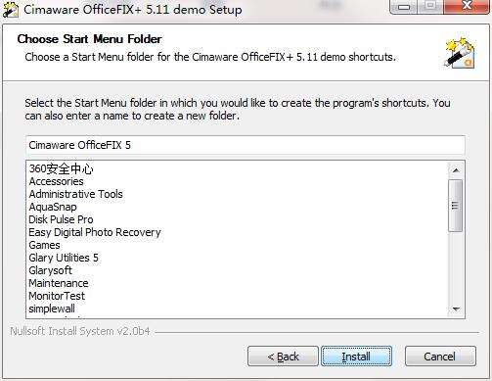Click the setup icon in title bar
The height and width of the screenshot is (381, 492).
[x=11, y=9]
